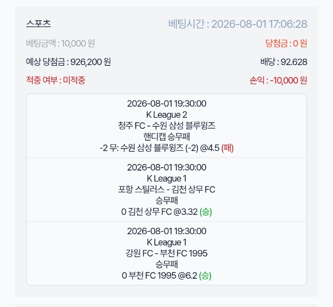Click the green (승) on 부천 FC pick
The width and height of the screenshot is (333, 307).
click(205, 275)
